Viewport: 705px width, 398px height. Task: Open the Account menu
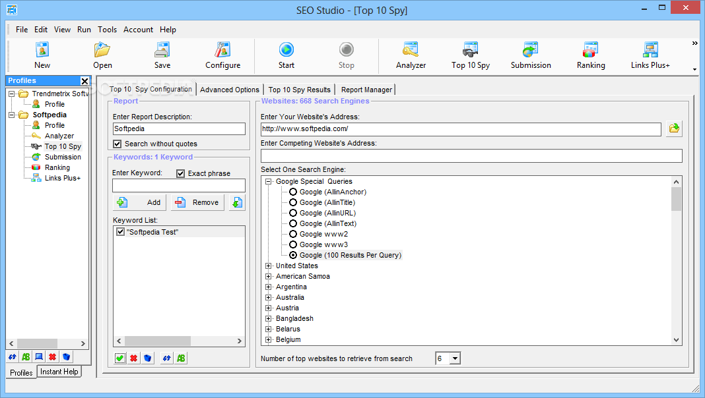[x=138, y=30]
